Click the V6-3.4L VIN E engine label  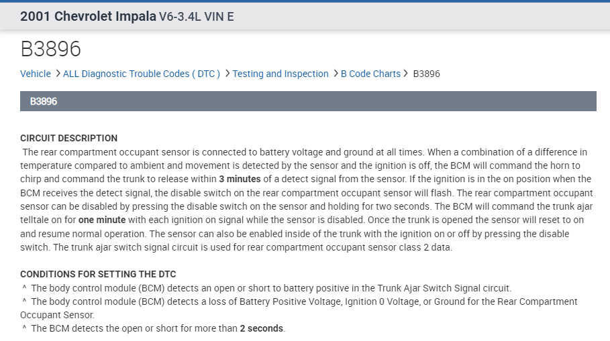(196, 17)
